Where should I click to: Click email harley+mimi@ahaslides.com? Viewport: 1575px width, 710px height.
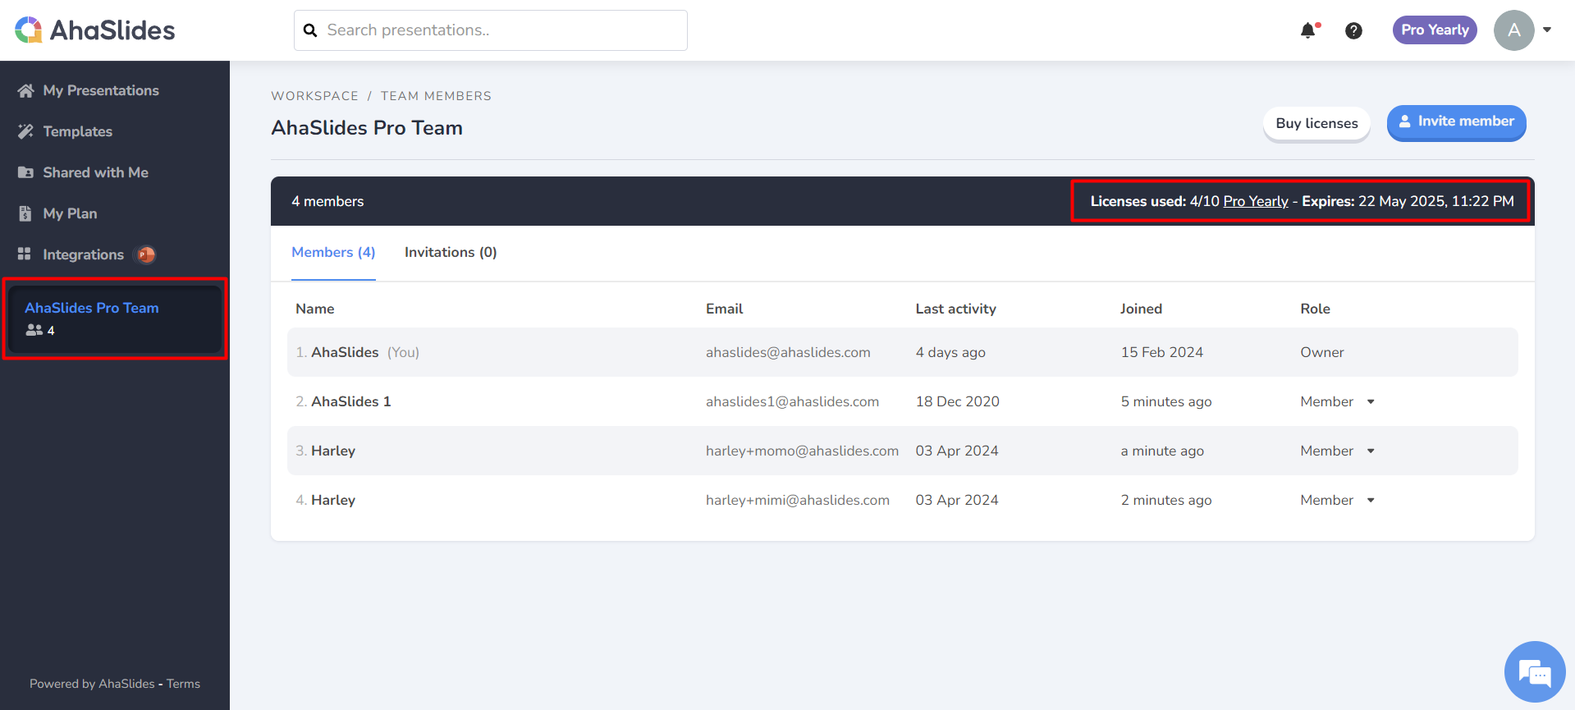[798, 500]
